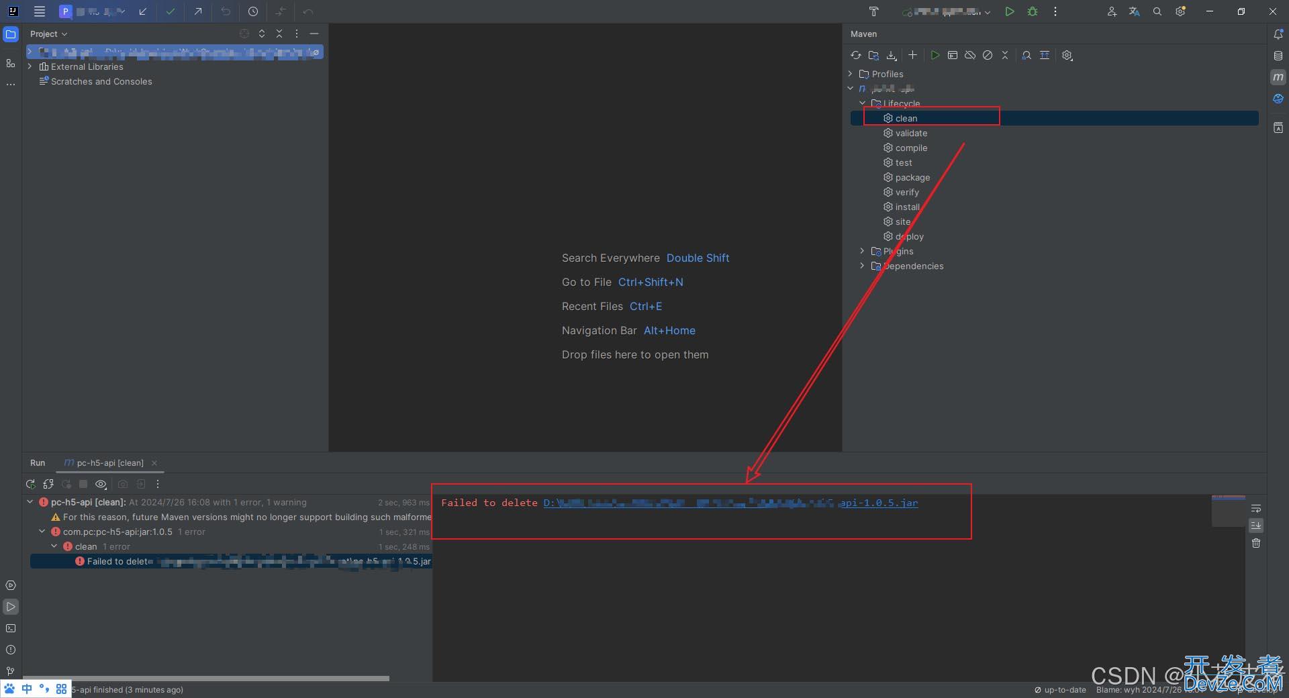Screen dimensions: 1289x698
Task: Close the pc-h5-api [clean] tab
Action: [154, 463]
